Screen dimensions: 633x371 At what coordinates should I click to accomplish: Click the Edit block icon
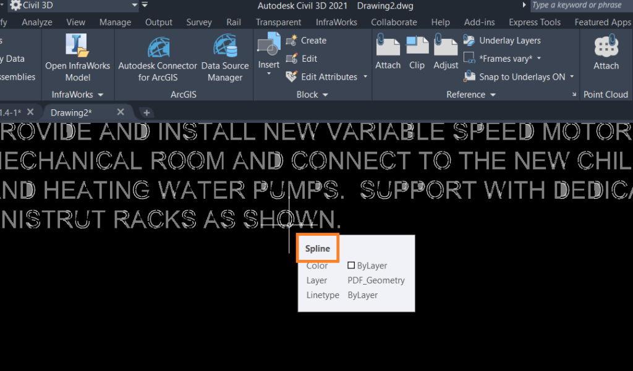[292, 59]
